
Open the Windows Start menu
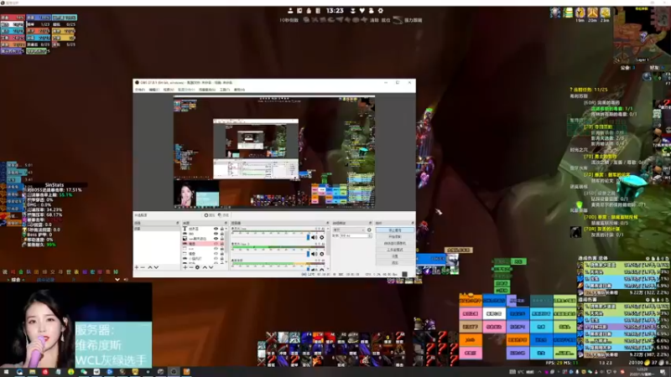[6, 372]
